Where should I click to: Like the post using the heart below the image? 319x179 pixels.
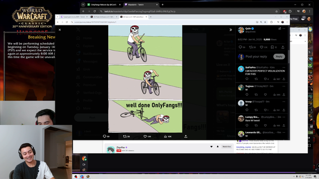(x=145, y=136)
